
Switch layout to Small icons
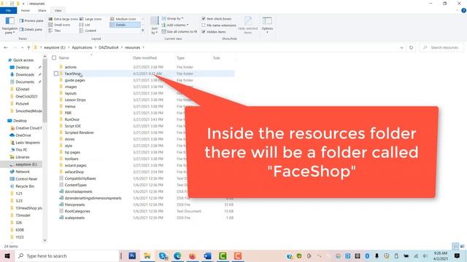point(60,25)
